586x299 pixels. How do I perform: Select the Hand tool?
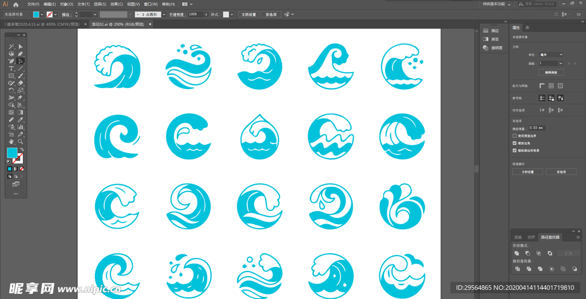point(11,141)
